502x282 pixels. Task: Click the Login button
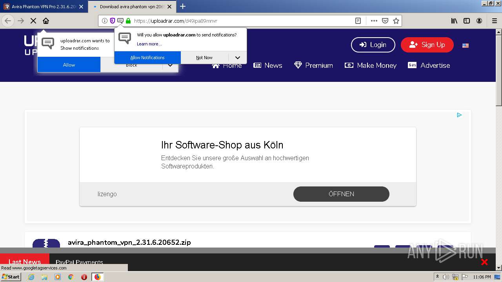coord(373,45)
